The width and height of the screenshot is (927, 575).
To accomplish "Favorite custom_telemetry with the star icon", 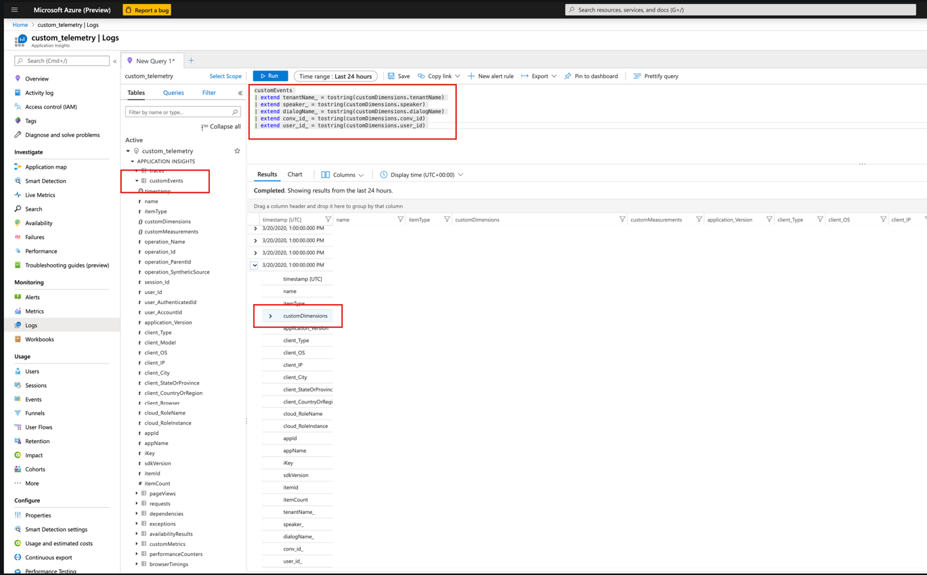I will coord(237,150).
